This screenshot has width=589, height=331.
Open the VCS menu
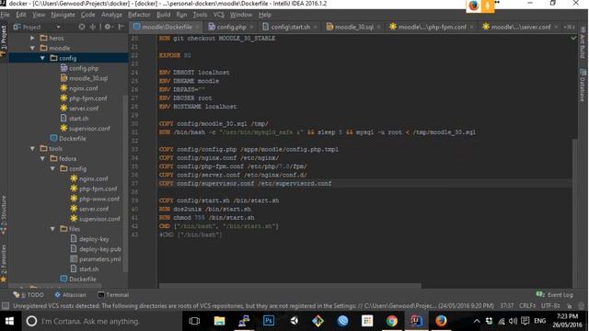coord(219,15)
